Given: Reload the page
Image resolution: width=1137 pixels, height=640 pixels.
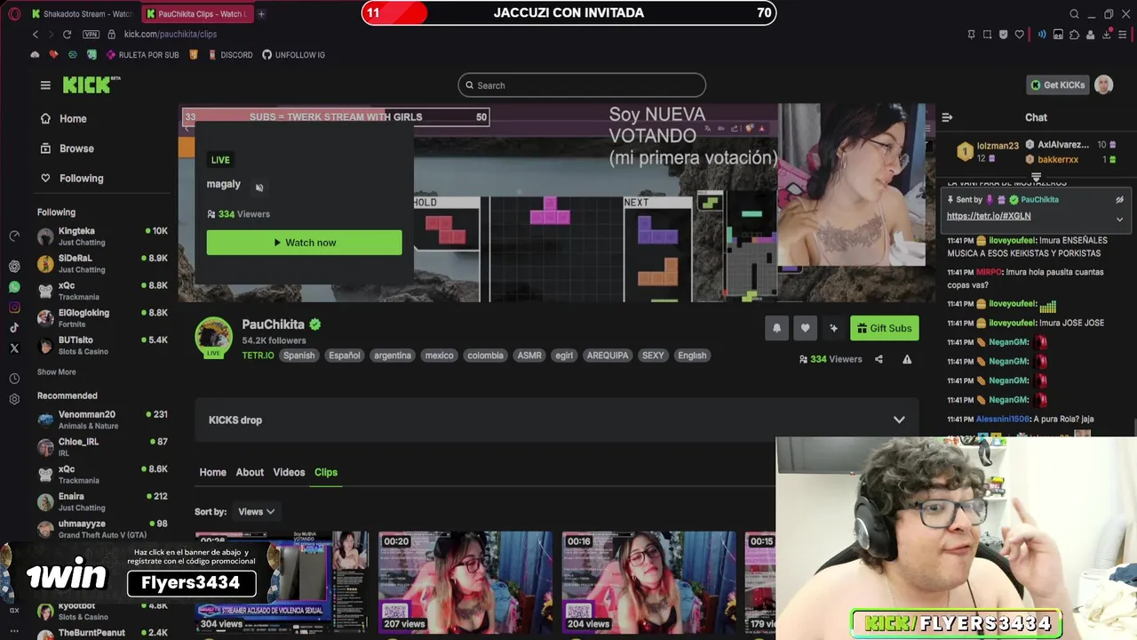Looking at the screenshot, I should point(67,34).
